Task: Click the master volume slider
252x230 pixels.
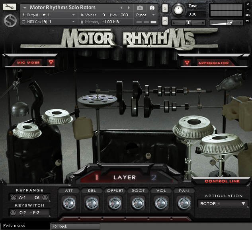Action: click(x=226, y=23)
